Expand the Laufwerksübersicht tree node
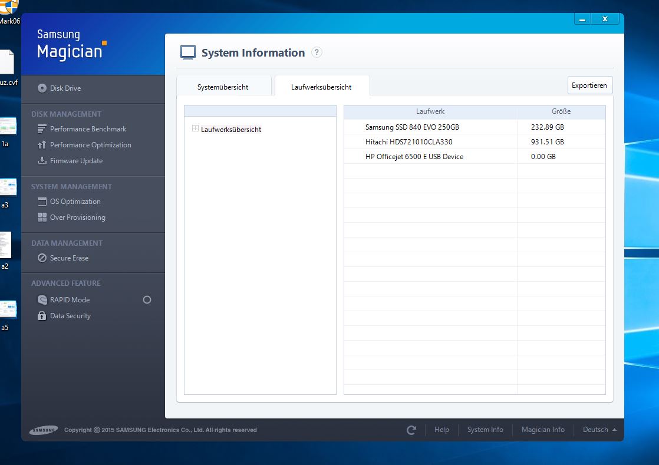The width and height of the screenshot is (659, 465). pos(195,128)
